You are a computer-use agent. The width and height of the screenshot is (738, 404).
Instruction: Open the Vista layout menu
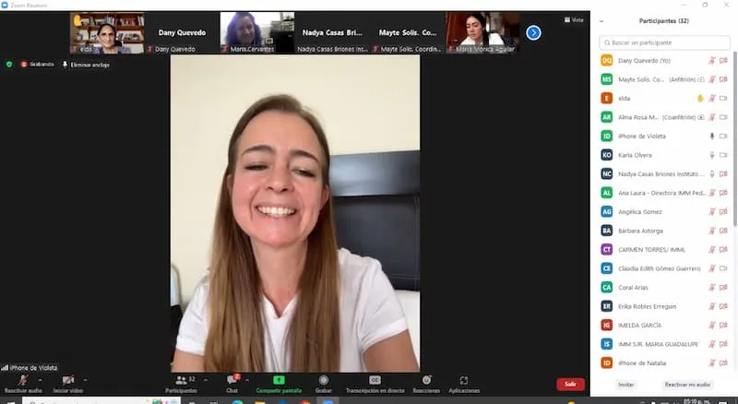click(x=574, y=19)
